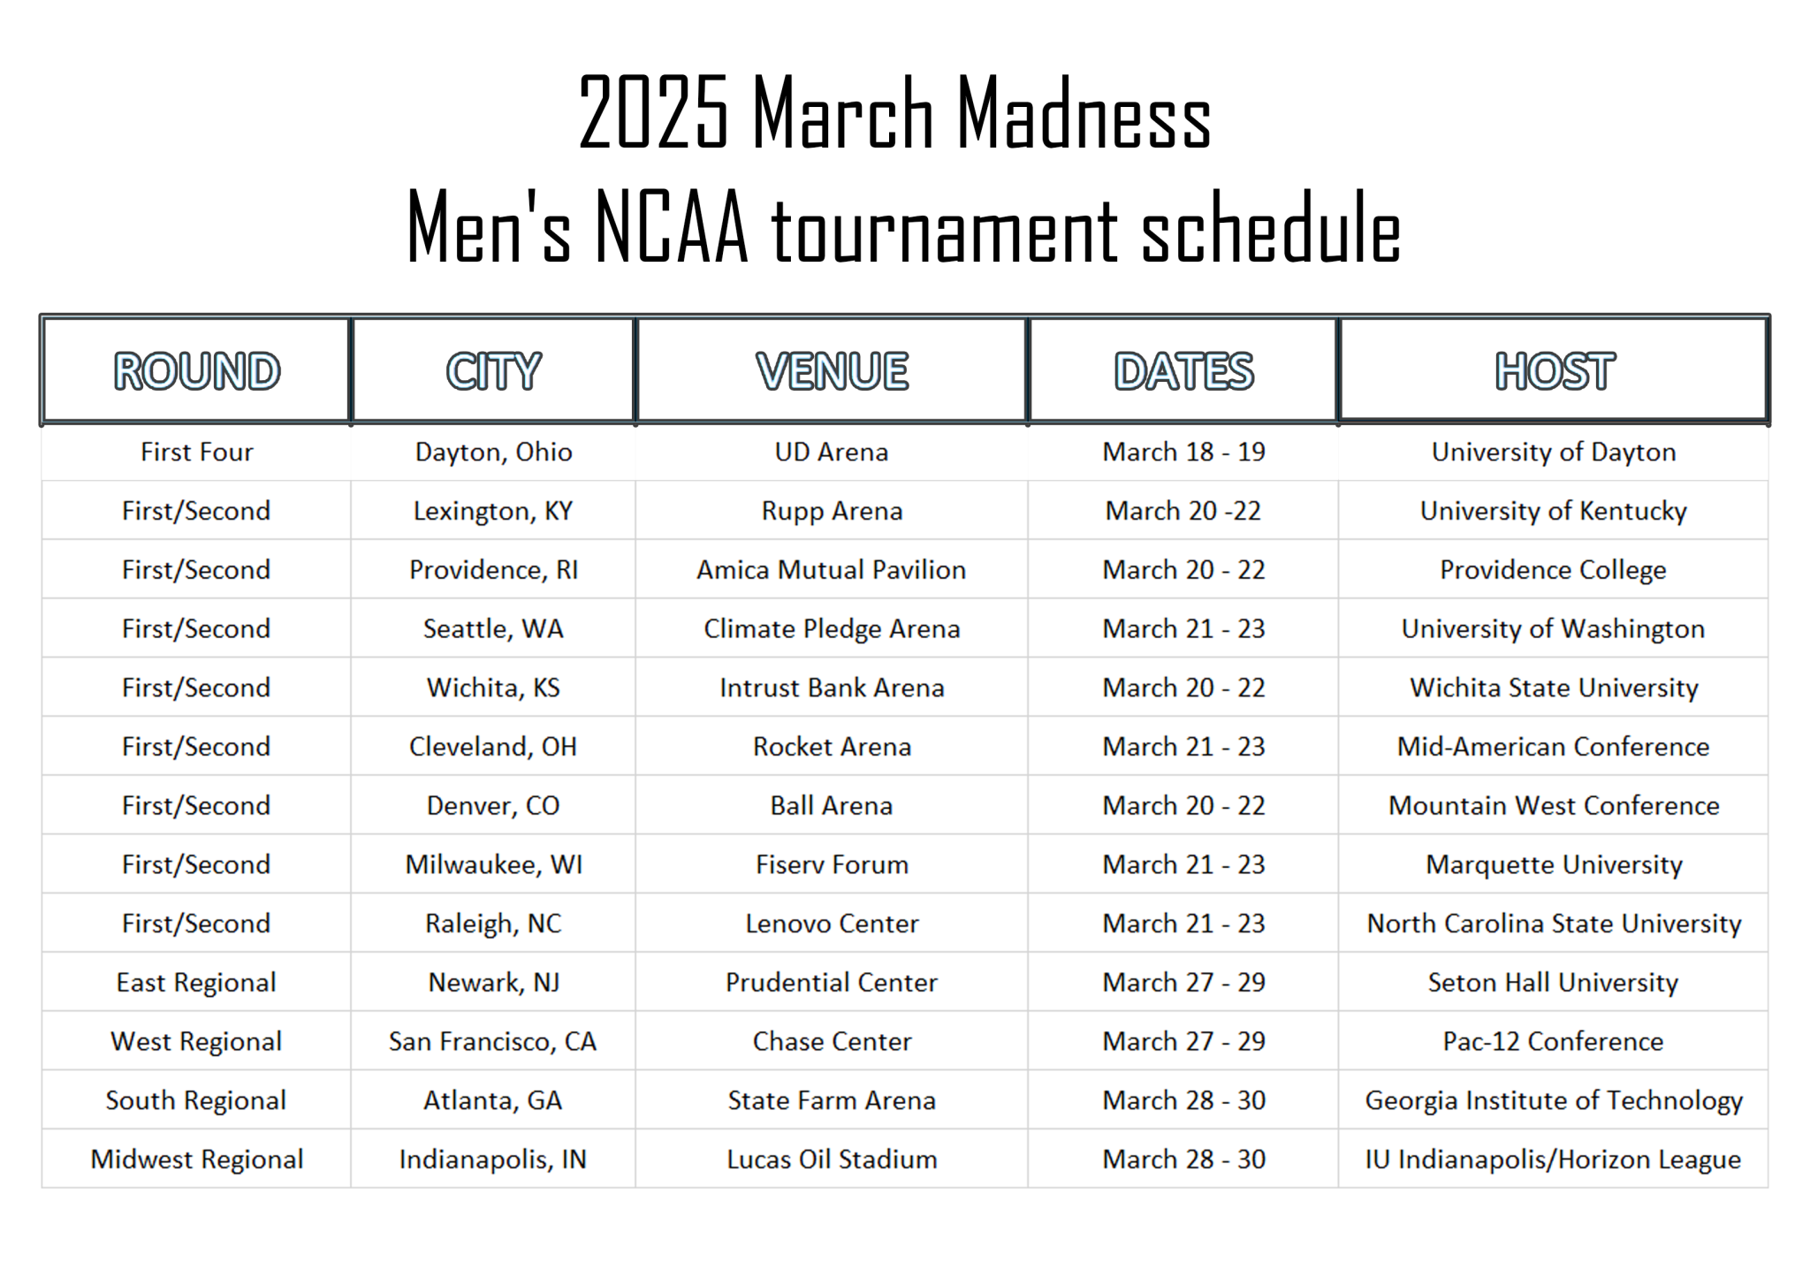Select the Wichita State University host cell

coord(1554,688)
